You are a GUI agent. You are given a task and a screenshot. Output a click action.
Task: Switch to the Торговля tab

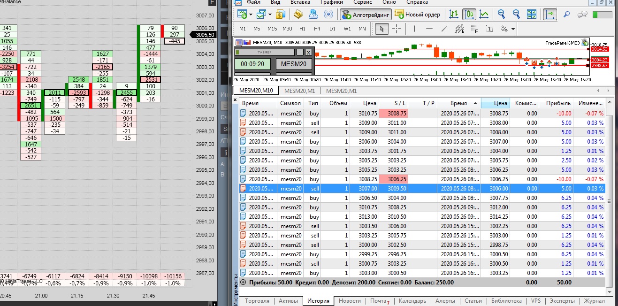coord(257,301)
